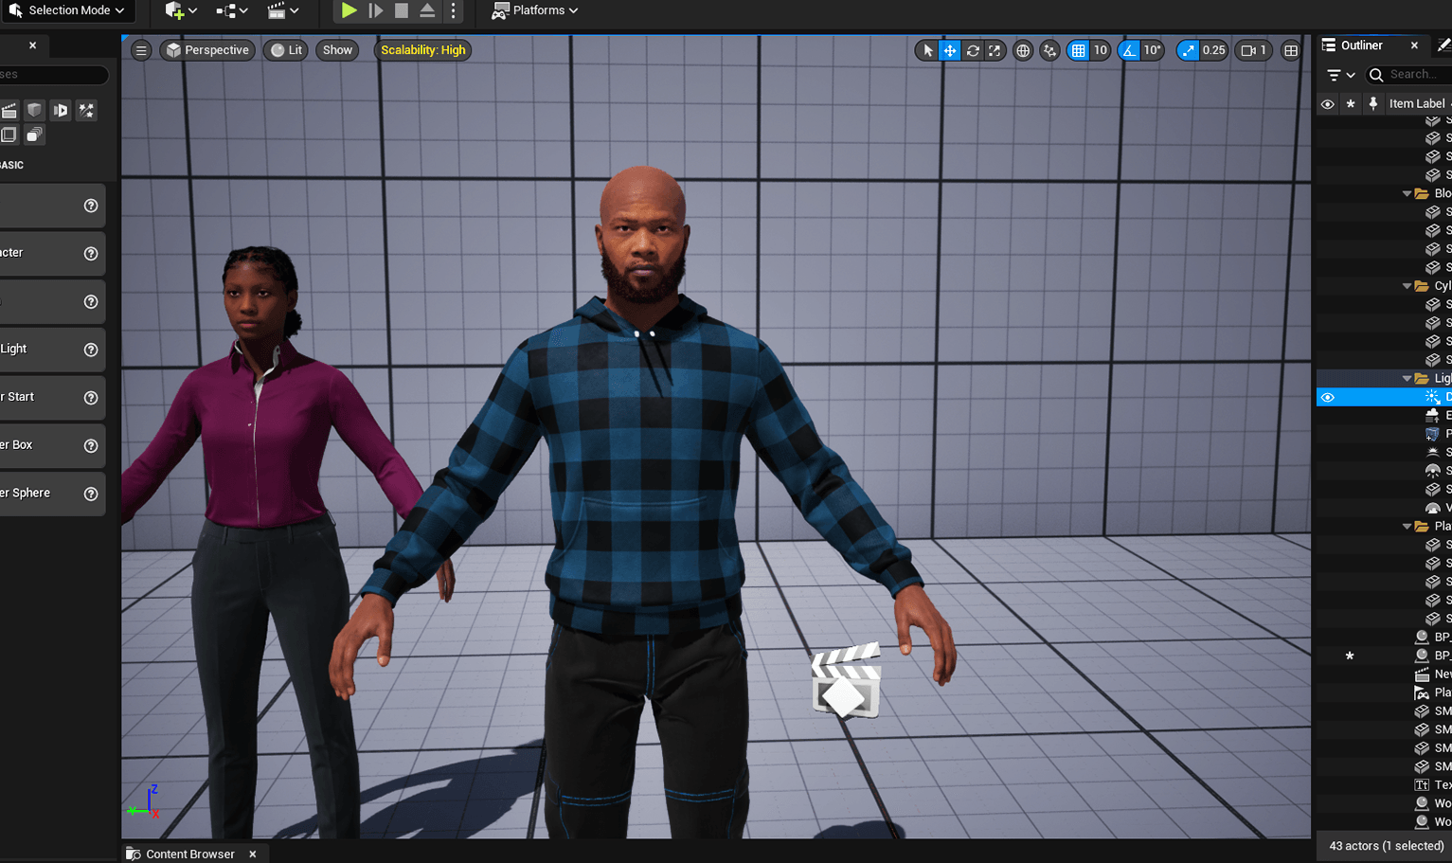
Task: Collapse the Cyl... folder in Outliner
Action: point(1407,286)
